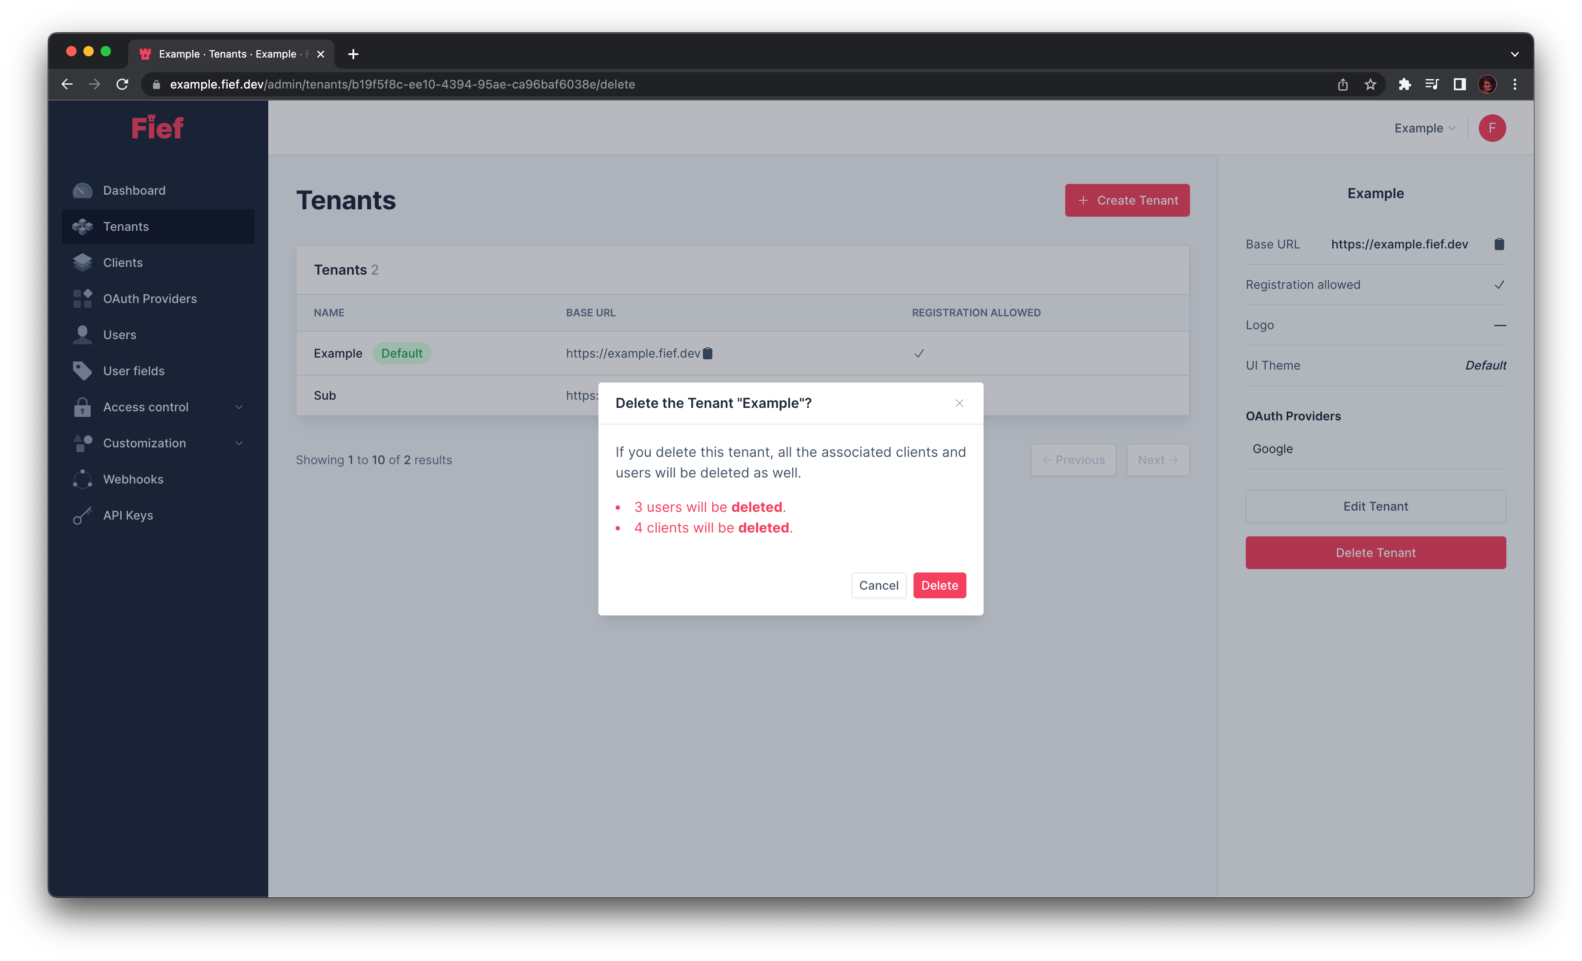The image size is (1582, 961).
Task: Toggle Registration Allowed checkmark for Example
Action: point(1499,284)
